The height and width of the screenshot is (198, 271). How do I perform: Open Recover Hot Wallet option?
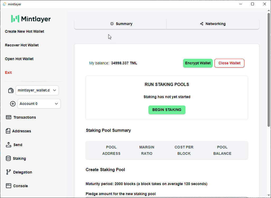[22, 45]
